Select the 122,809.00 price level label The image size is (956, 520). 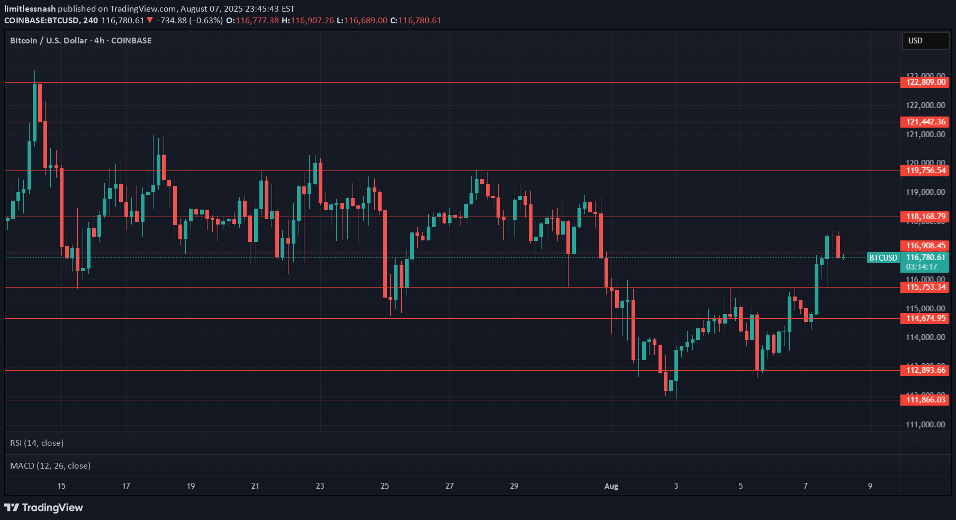click(x=925, y=82)
